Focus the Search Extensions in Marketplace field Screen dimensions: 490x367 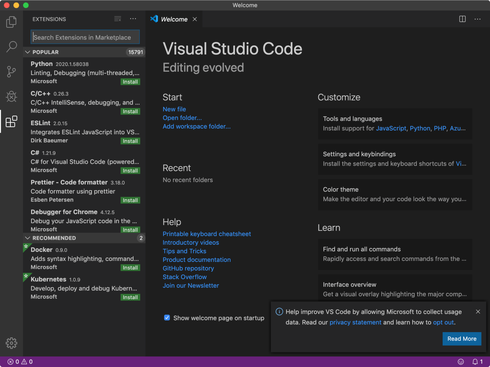click(85, 37)
